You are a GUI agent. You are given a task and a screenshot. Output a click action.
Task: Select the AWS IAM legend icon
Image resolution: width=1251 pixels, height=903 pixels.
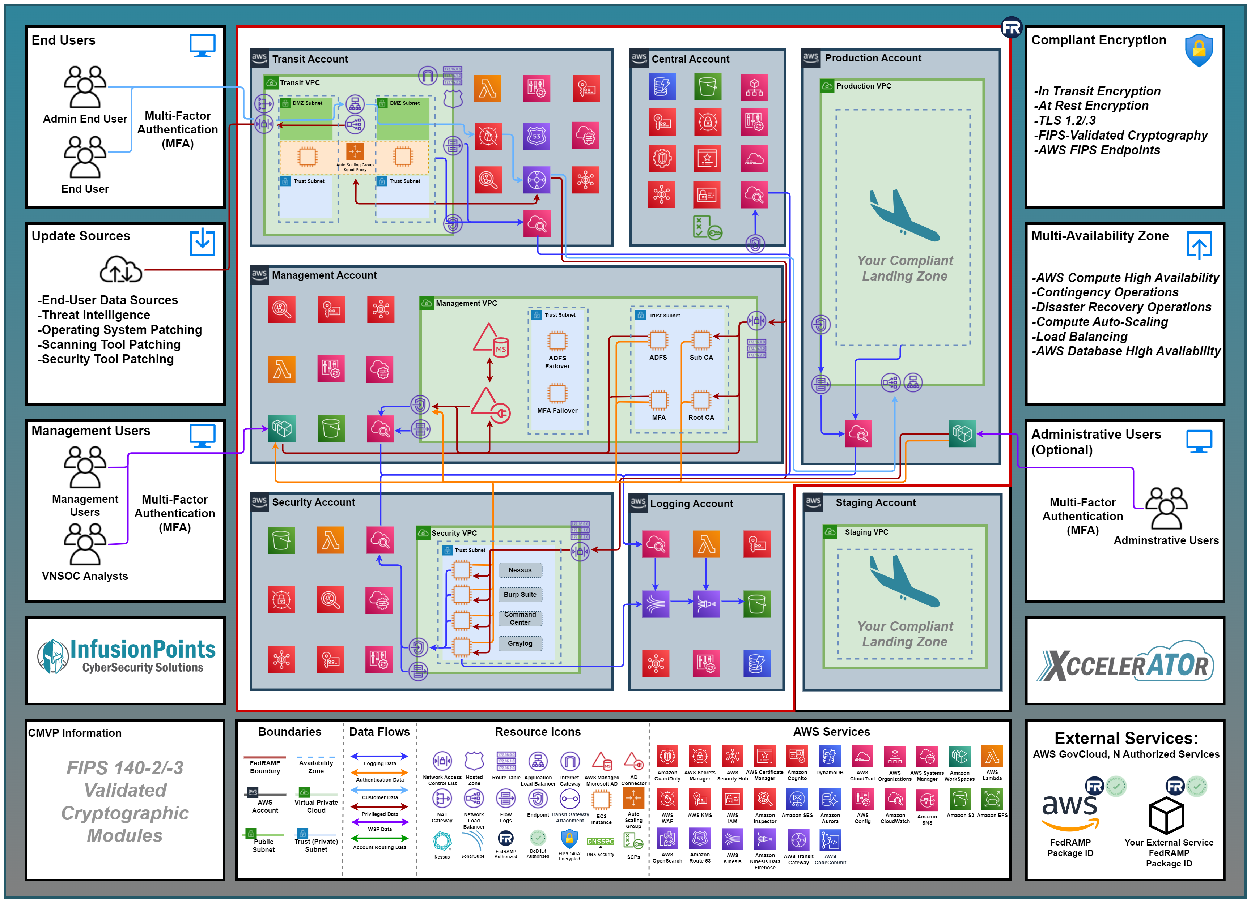coord(733,799)
